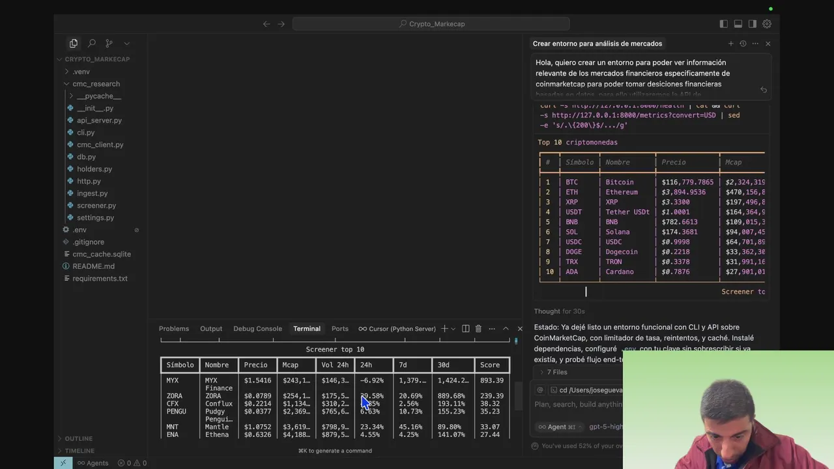
Task: Open chat history clock icon
Action: 743,44
